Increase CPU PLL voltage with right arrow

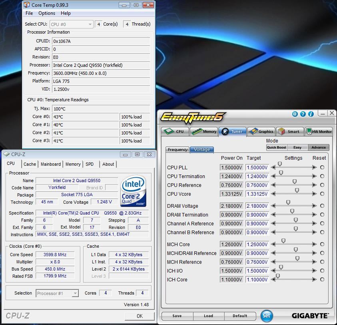pos(314,167)
